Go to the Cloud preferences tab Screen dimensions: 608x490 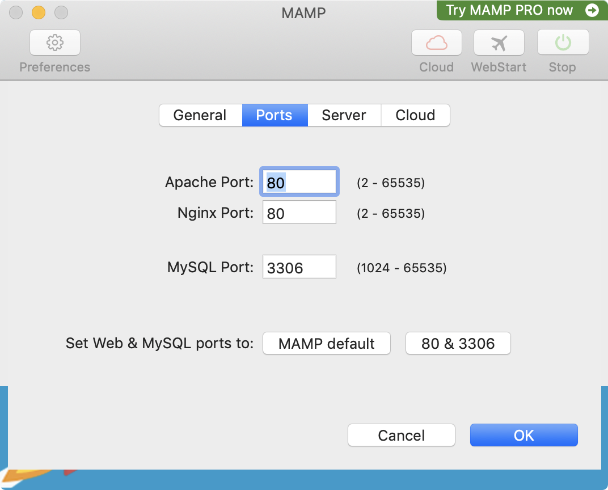click(415, 115)
